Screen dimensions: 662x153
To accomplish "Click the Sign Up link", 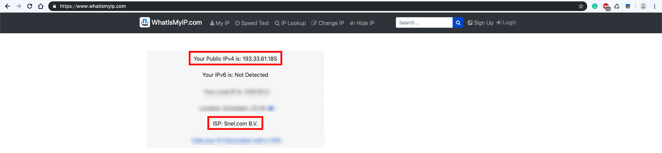I will click(x=480, y=23).
